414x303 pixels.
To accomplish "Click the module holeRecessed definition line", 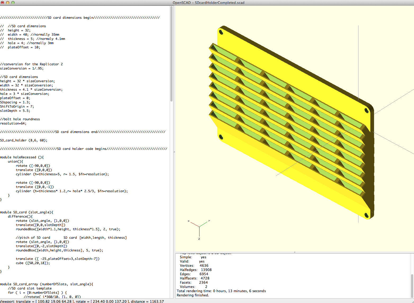I will click(x=22, y=157).
